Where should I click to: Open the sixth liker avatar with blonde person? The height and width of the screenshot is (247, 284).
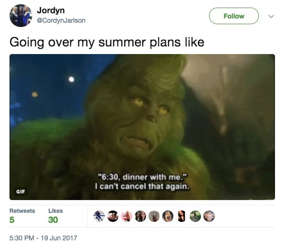168,216
